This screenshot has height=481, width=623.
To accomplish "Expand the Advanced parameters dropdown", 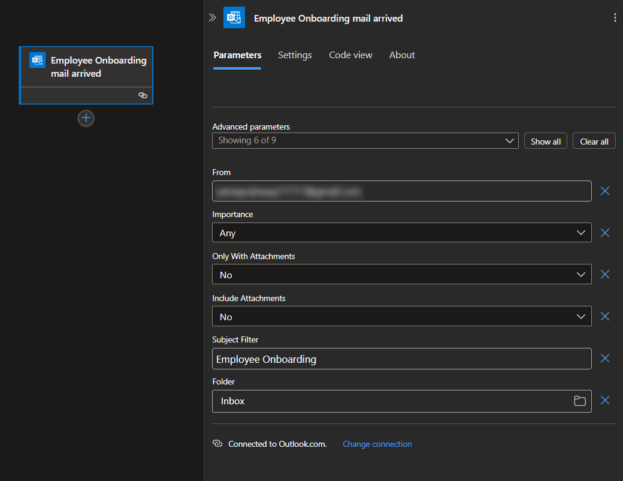I will pos(365,141).
